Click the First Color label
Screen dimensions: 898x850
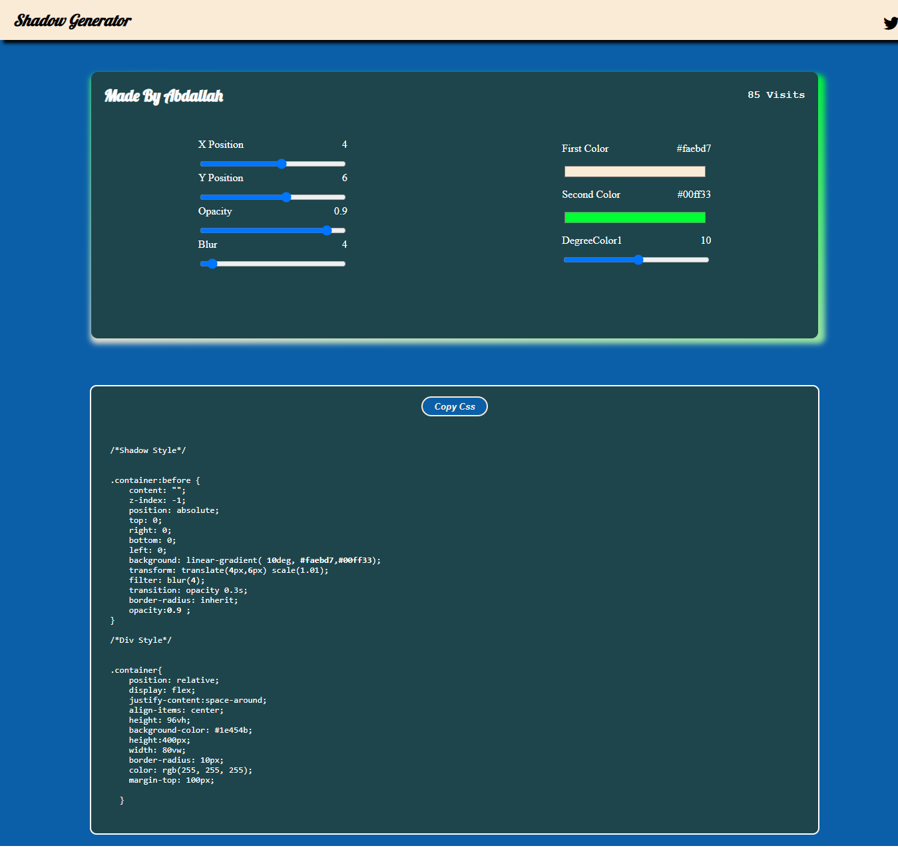585,149
